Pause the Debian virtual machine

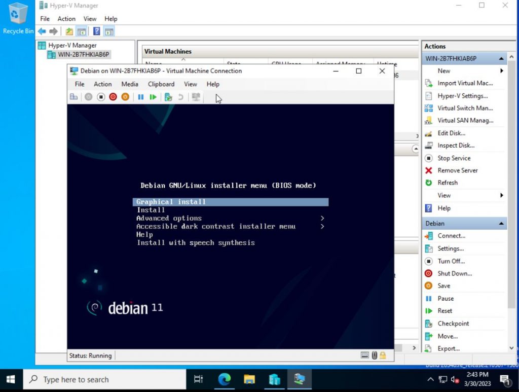click(x=140, y=97)
